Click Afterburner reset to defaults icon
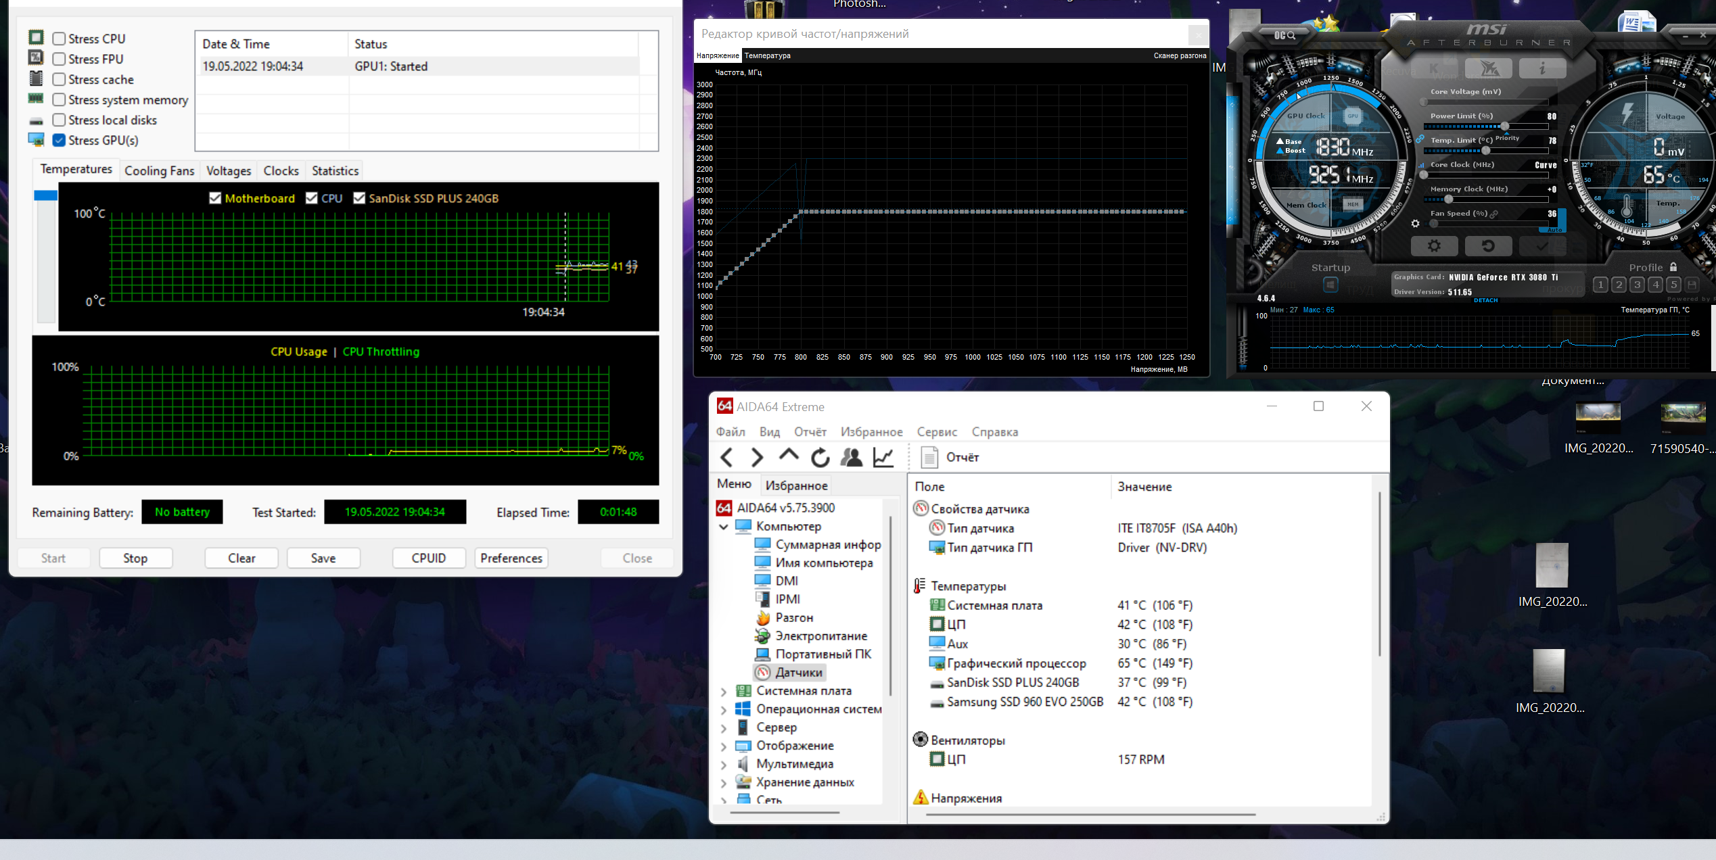This screenshot has width=1716, height=860. pos(1488,246)
